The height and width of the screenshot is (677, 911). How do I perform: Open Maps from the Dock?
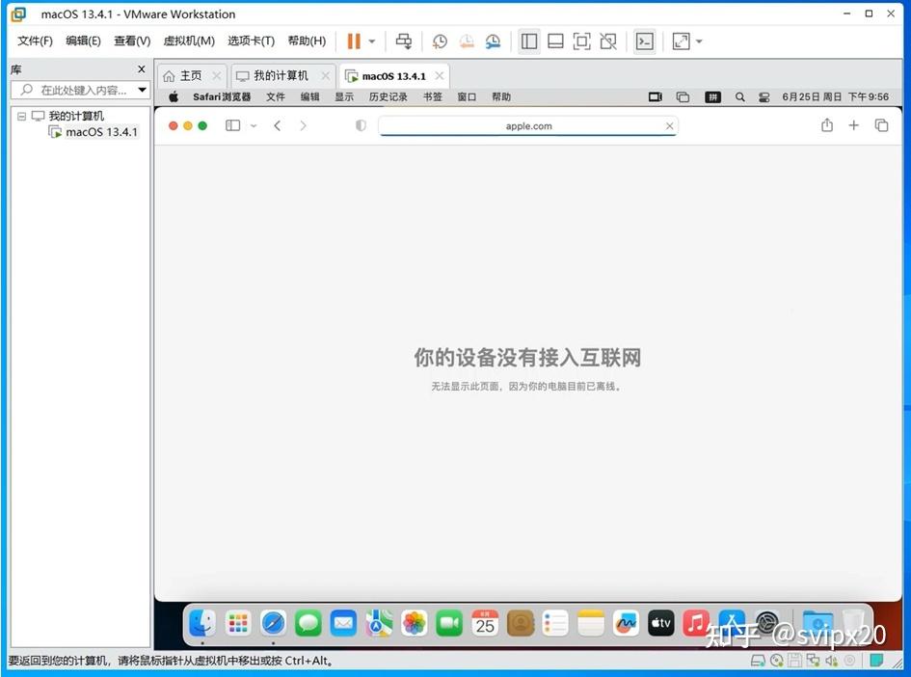tap(379, 624)
